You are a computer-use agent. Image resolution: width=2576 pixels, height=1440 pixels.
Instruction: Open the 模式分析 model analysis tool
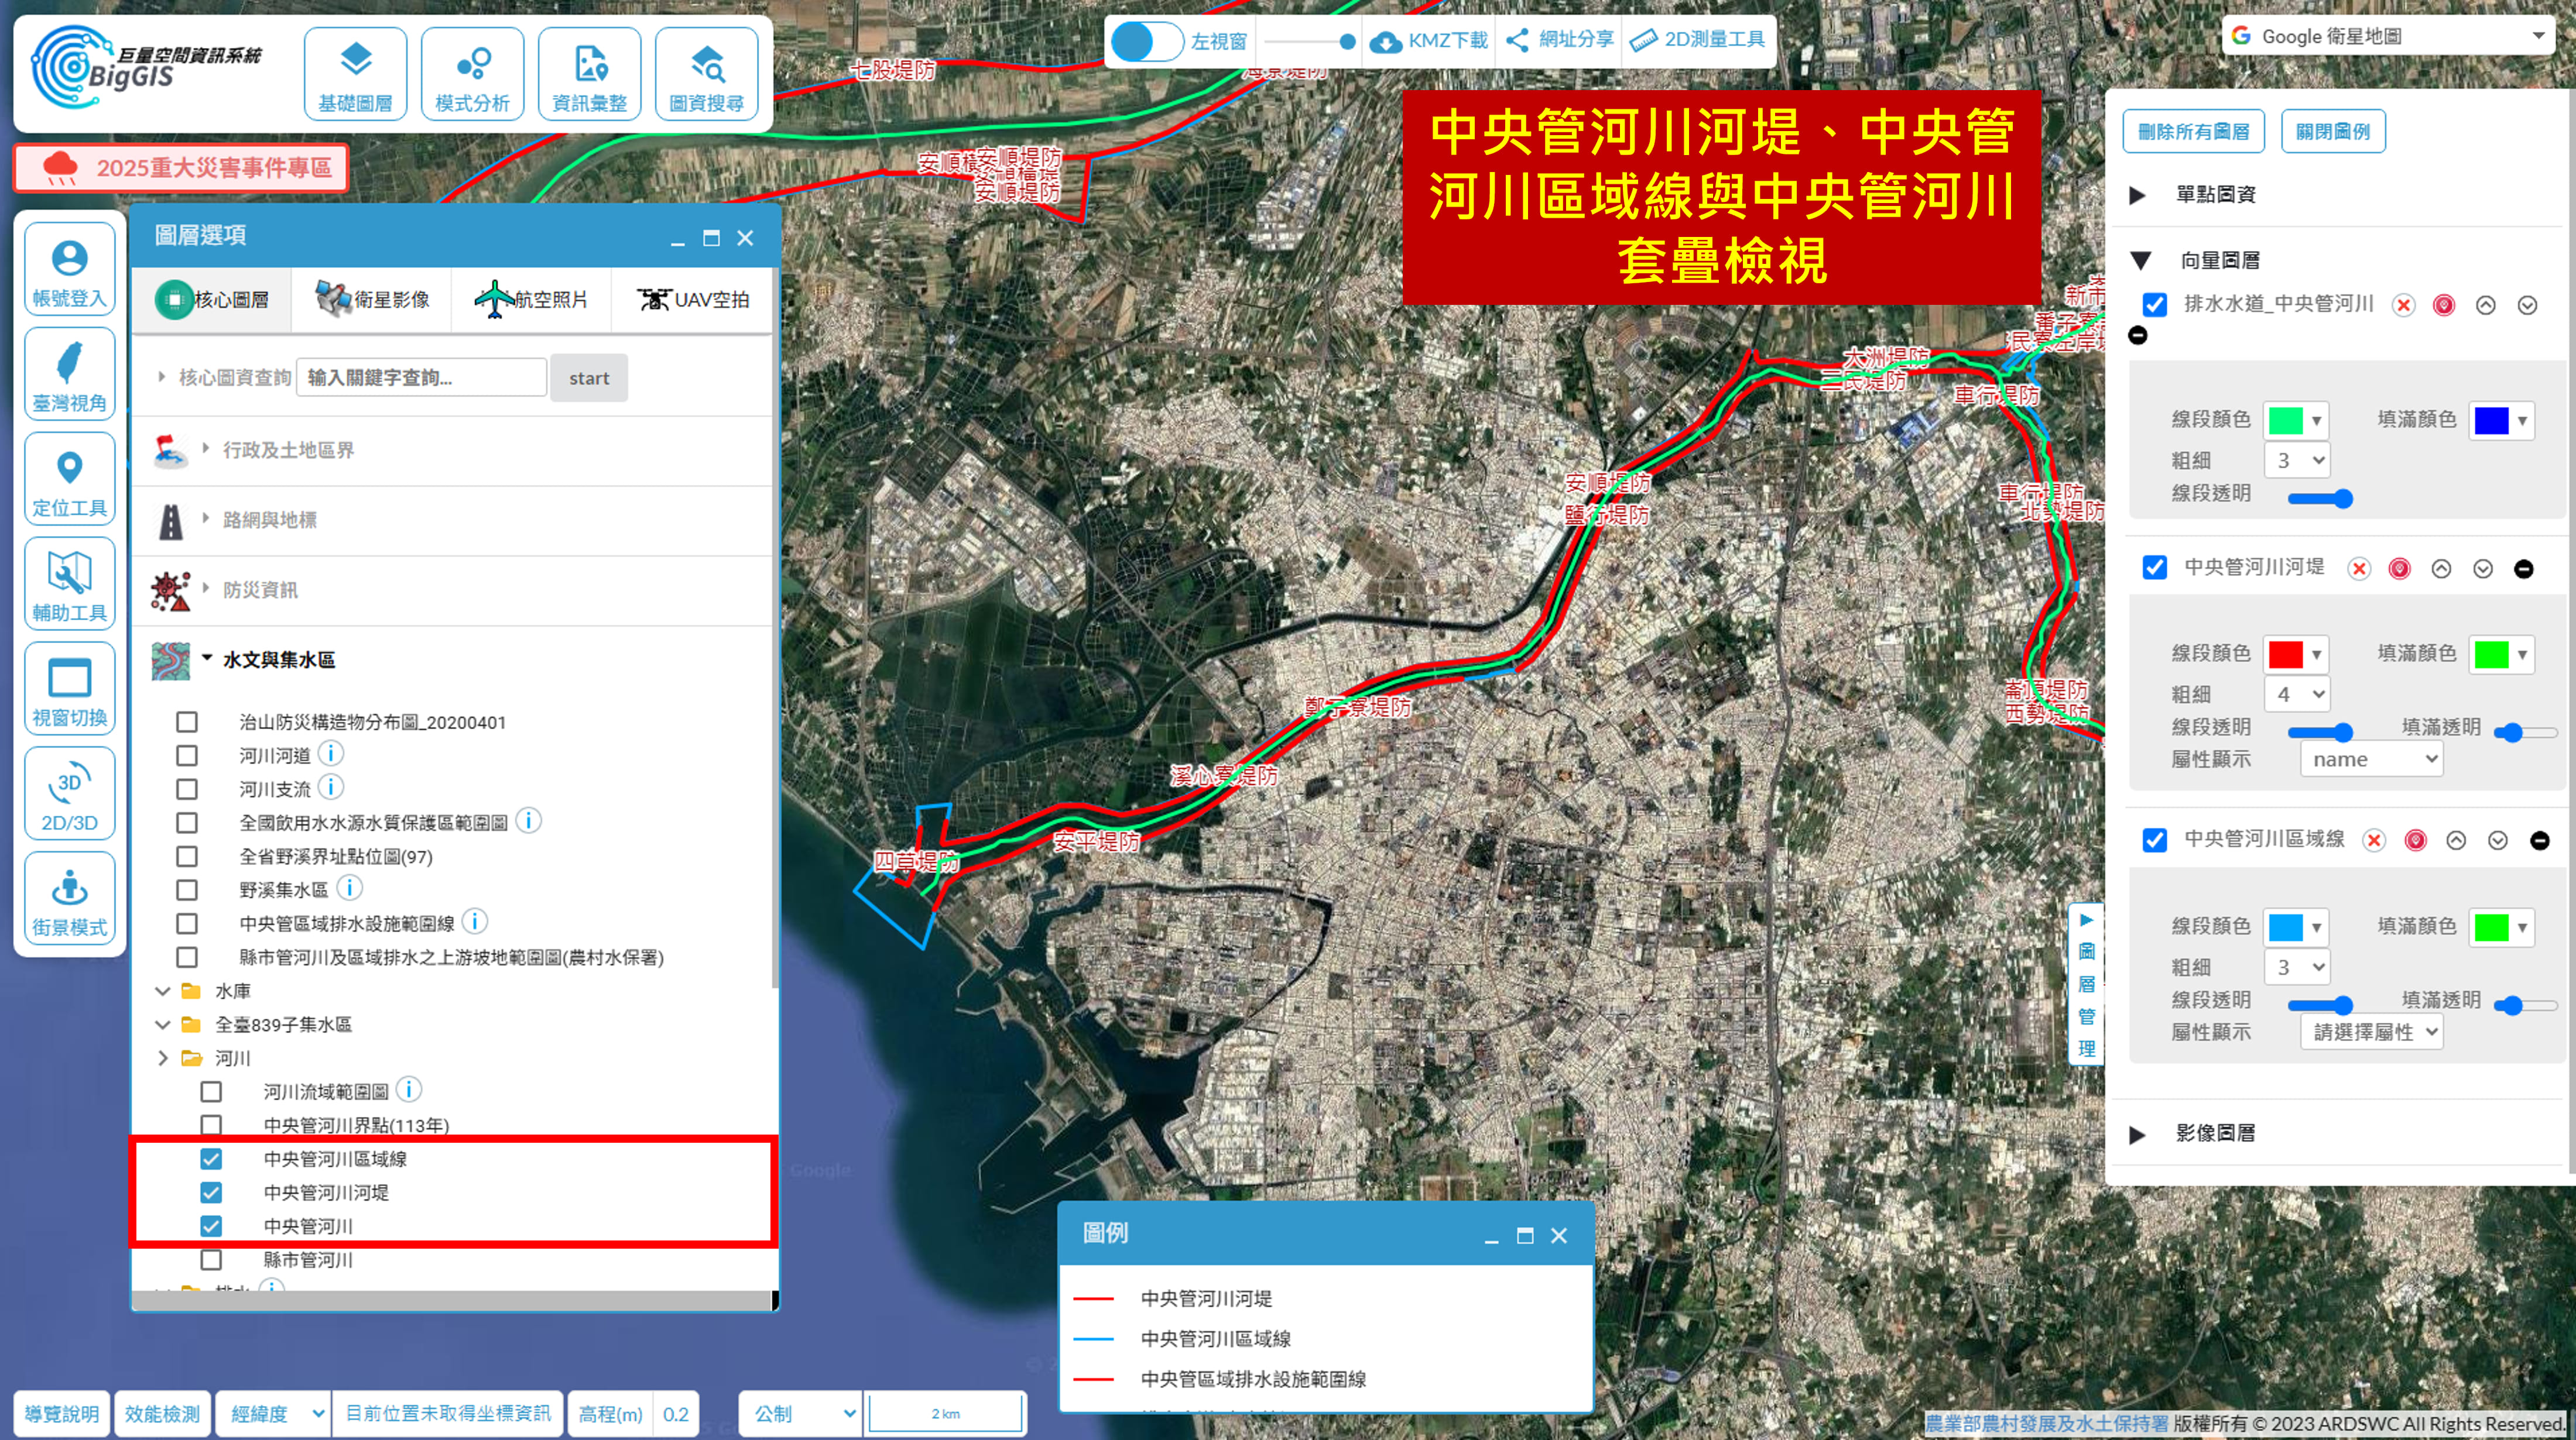[472, 74]
